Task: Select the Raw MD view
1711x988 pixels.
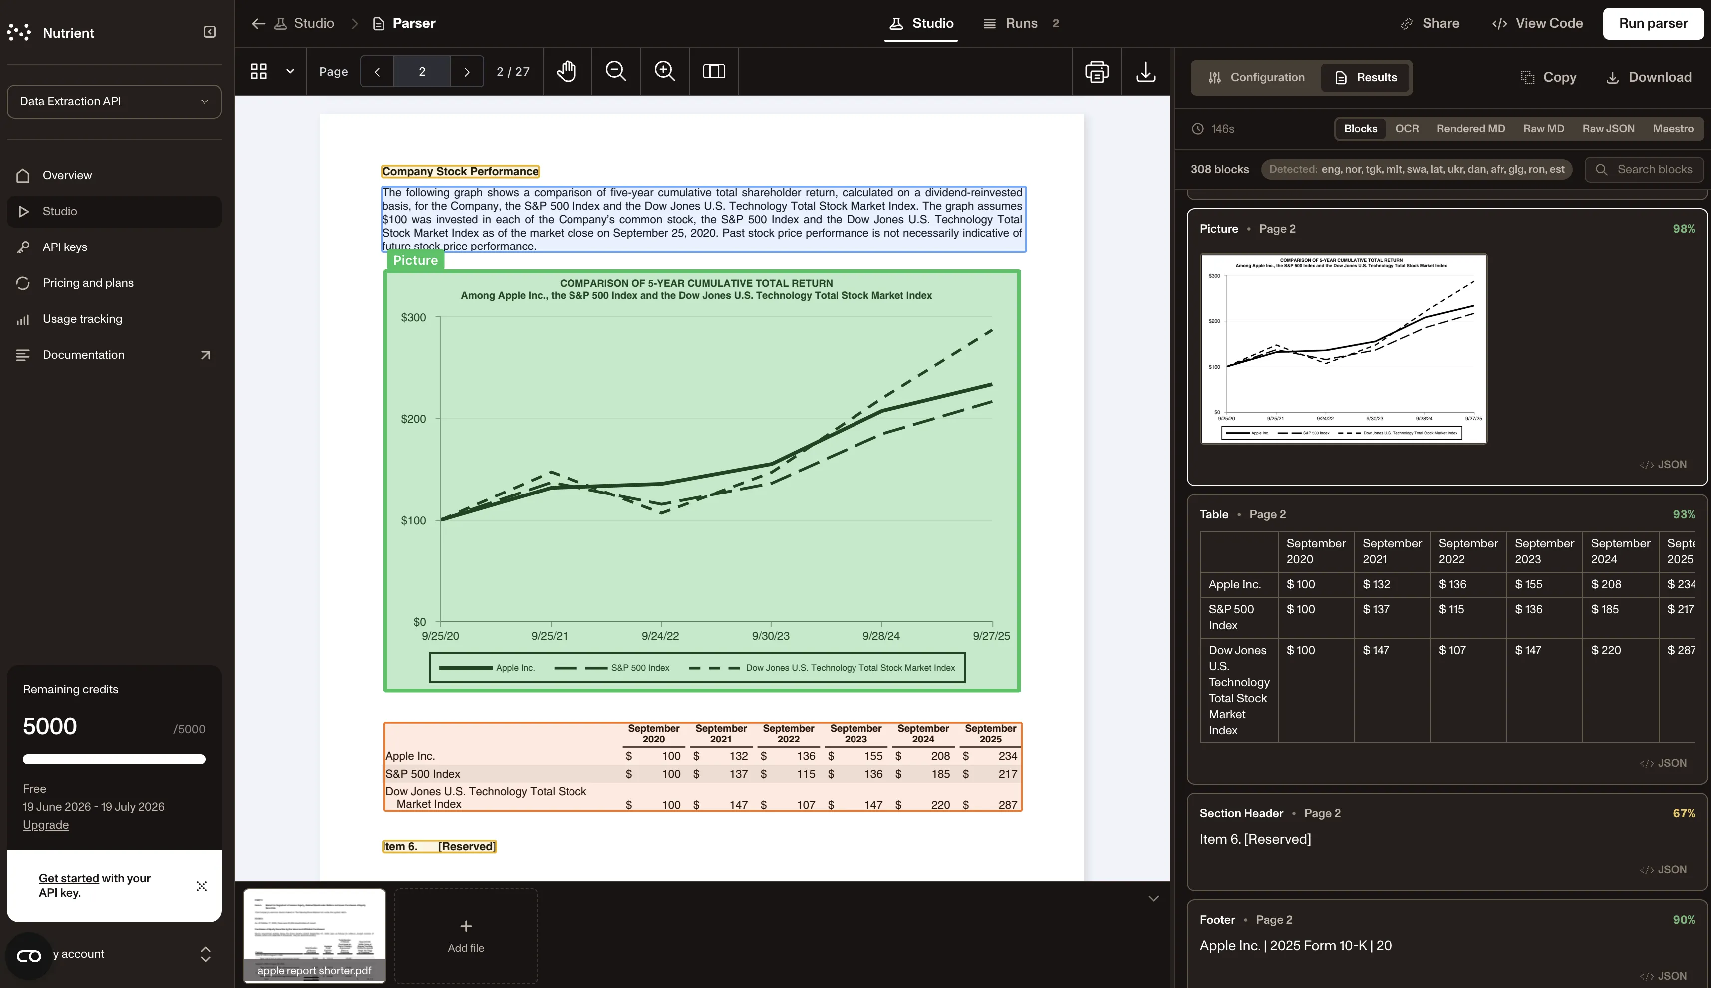Action: 1543,129
